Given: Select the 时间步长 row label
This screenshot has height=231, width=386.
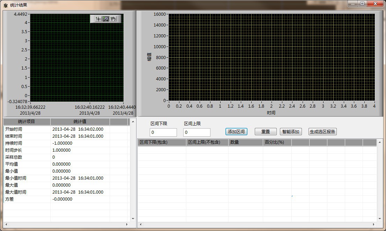Looking at the screenshot, I should click(x=14, y=150).
